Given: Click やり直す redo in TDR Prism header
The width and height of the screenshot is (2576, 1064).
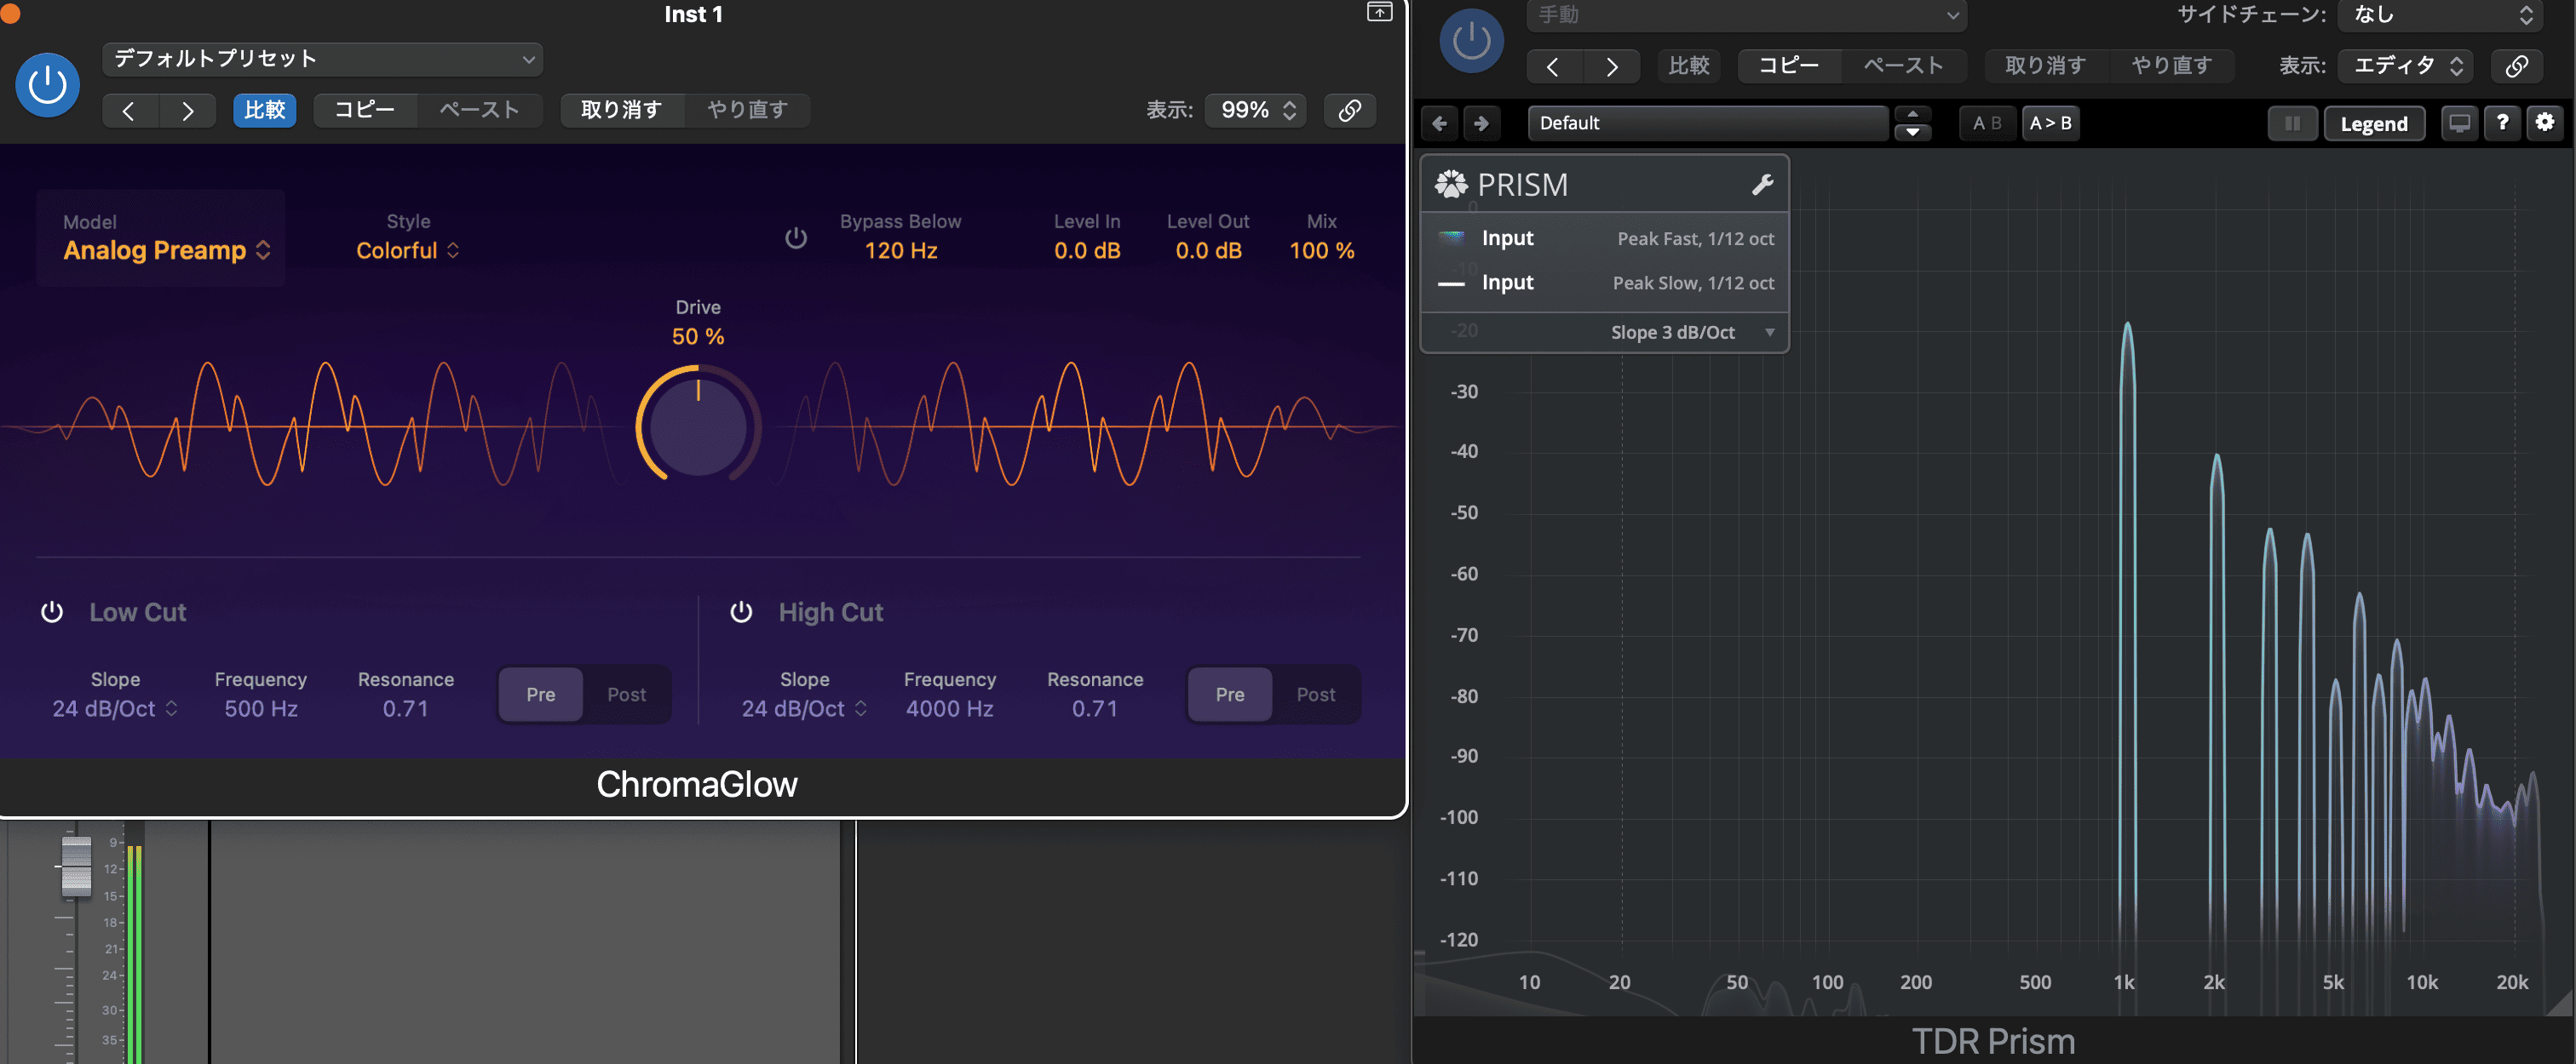Looking at the screenshot, I should [x=2172, y=66].
